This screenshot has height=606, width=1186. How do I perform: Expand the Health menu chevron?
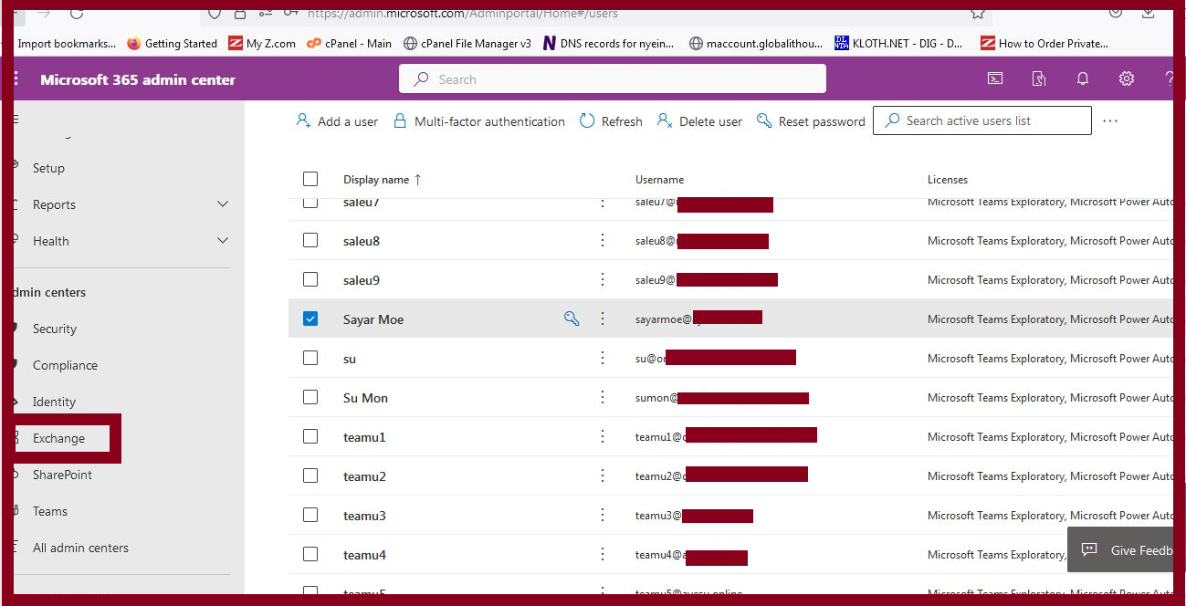coord(223,241)
